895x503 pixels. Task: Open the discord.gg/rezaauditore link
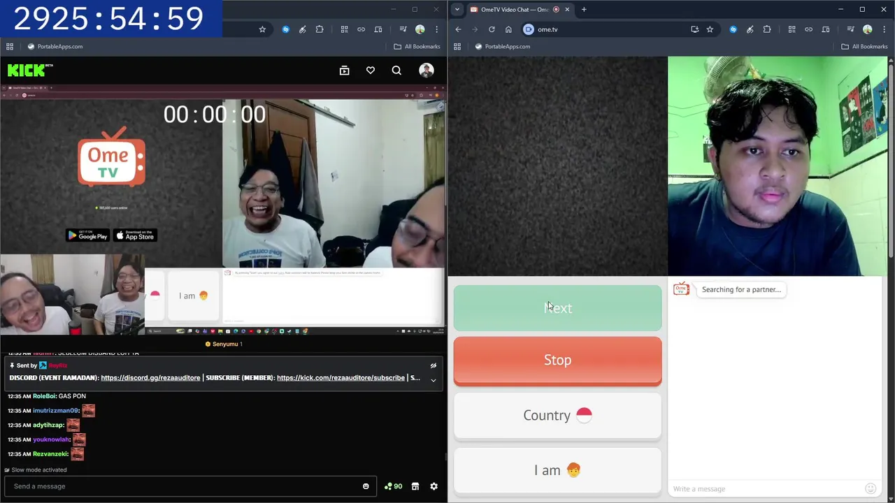click(150, 378)
